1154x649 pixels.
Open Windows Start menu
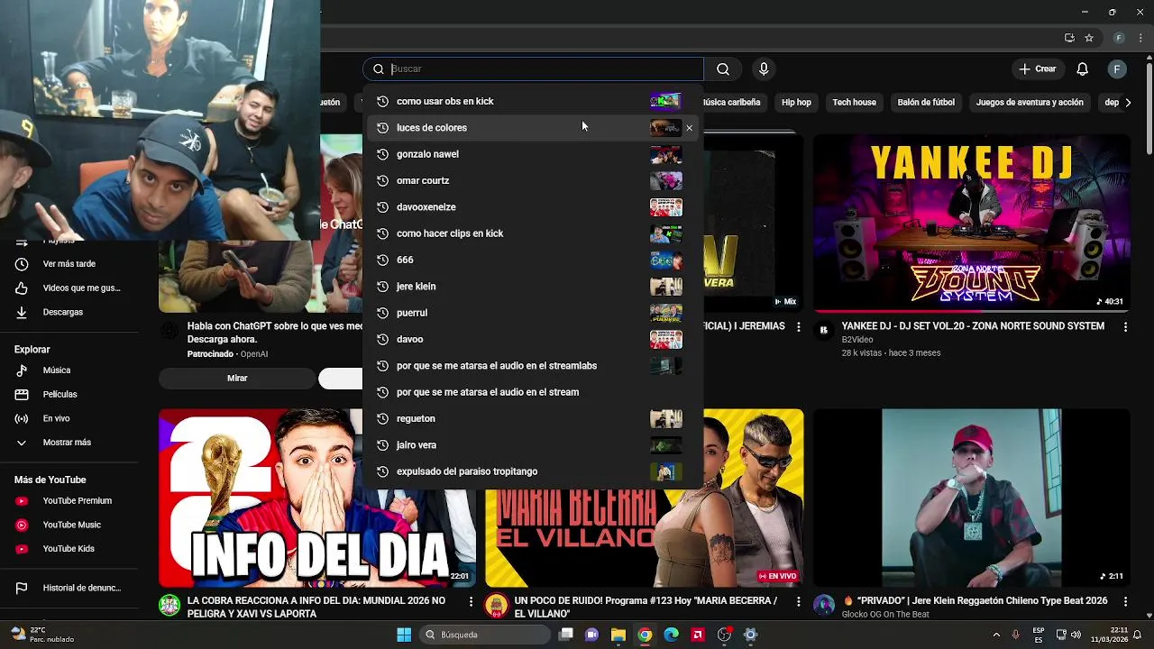[404, 635]
